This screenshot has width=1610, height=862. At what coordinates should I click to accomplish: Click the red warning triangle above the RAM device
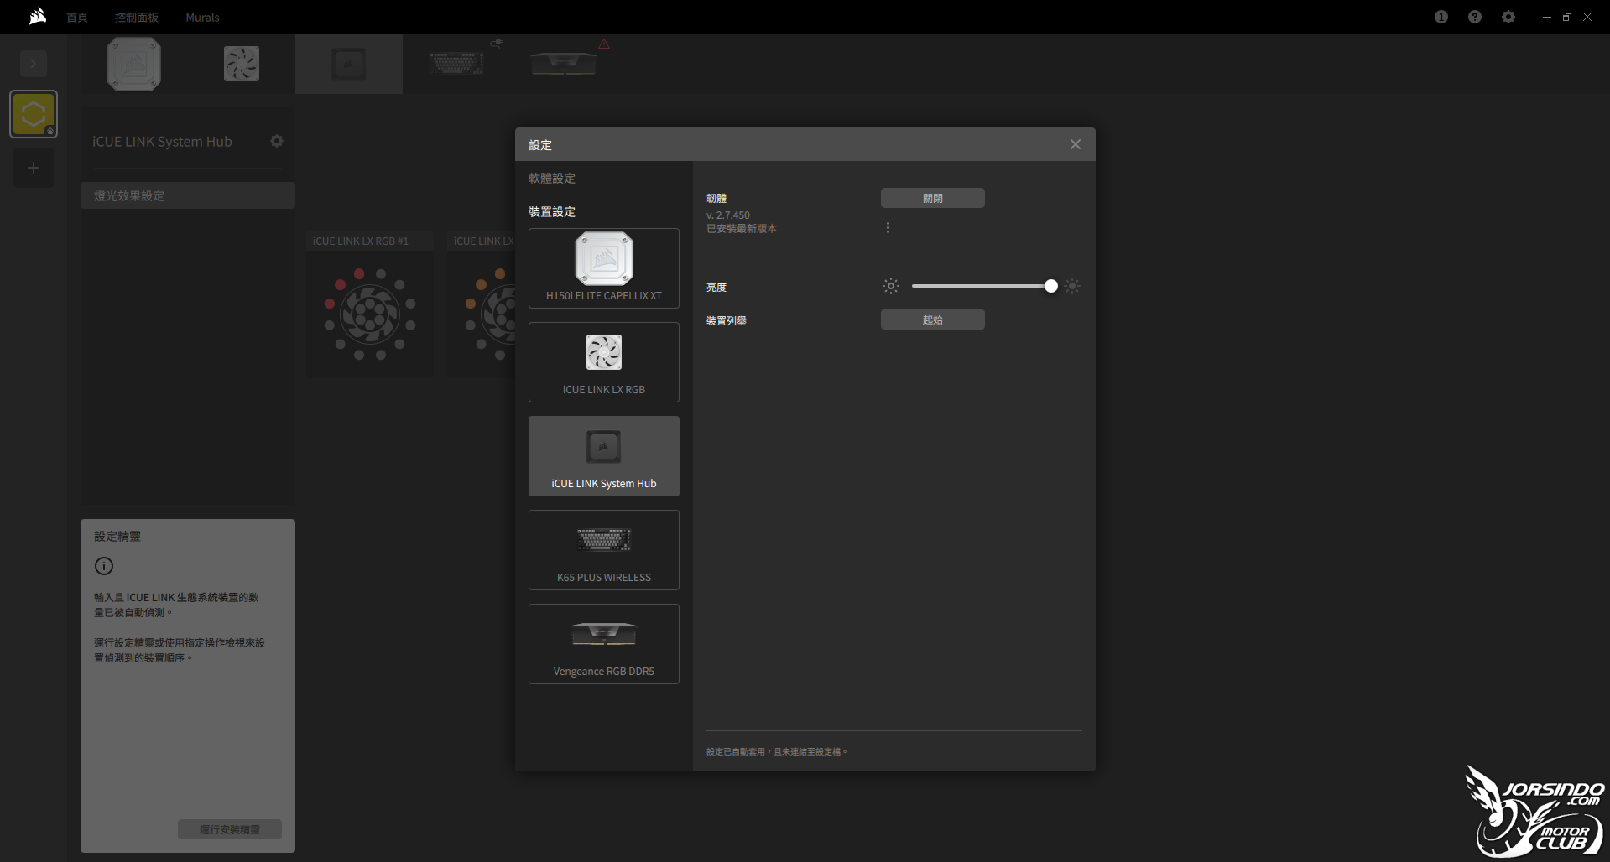click(604, 44)
